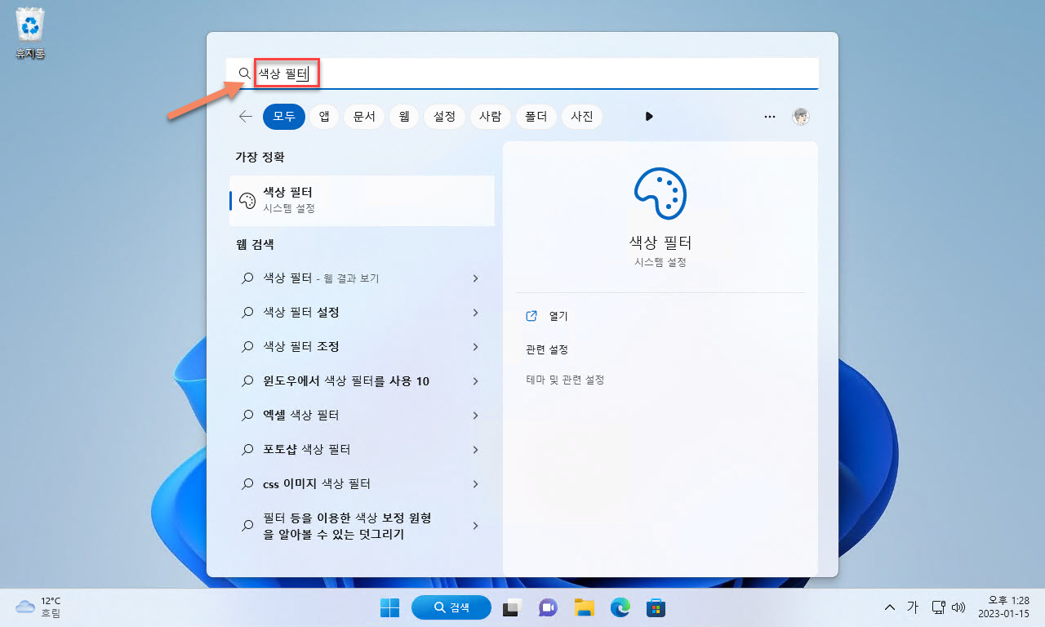Viewport: 1045px width, 627px height.
Task: Expand arrow for css 이미지 색상 필터
Action: point(475,484)
